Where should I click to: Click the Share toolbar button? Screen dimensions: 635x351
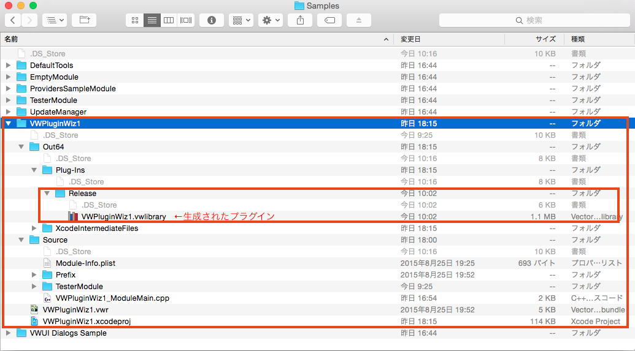coord(300,20)
